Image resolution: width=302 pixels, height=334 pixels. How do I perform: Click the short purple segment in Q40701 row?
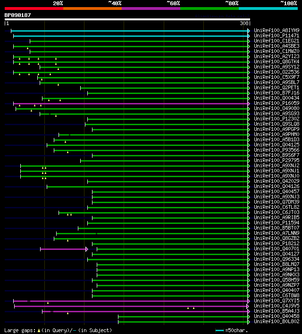click(63, 249)
